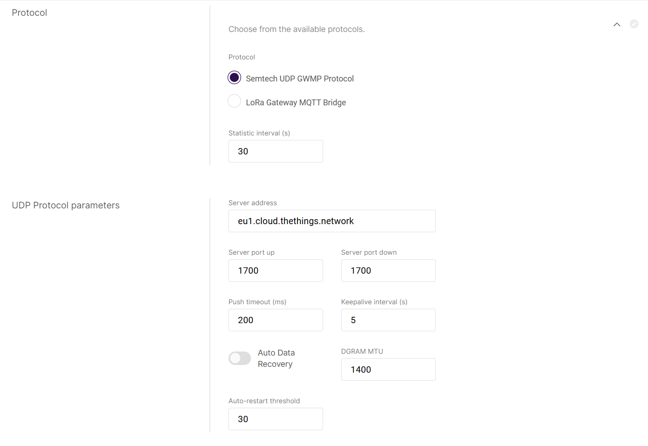Screen dimensions: 648x446
Task: Focus the Auto-restart threshold field
Action: [275, 419]
